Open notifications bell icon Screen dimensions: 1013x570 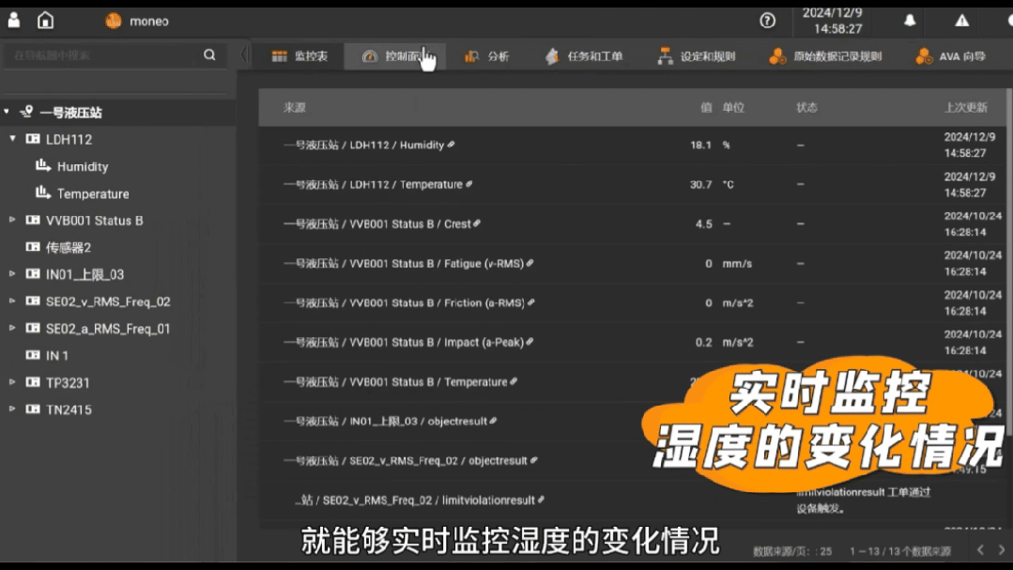[909, 21]
